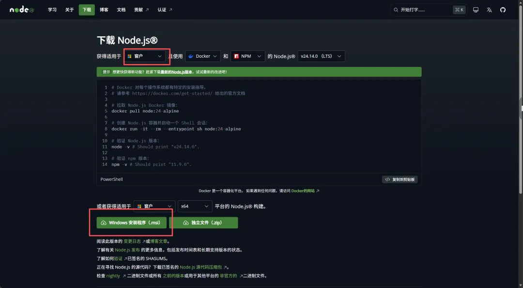Click cloud download icon on .msi button
The image size is (523, 288).
(104, 223)
